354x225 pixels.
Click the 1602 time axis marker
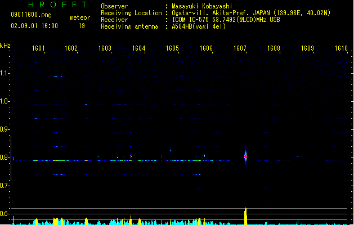pos(71,48)
